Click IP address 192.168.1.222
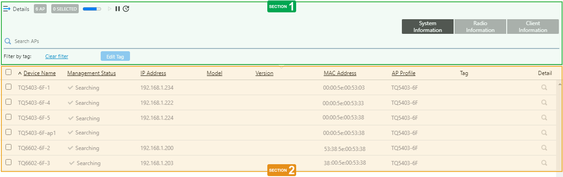 [x=157, y=102]
